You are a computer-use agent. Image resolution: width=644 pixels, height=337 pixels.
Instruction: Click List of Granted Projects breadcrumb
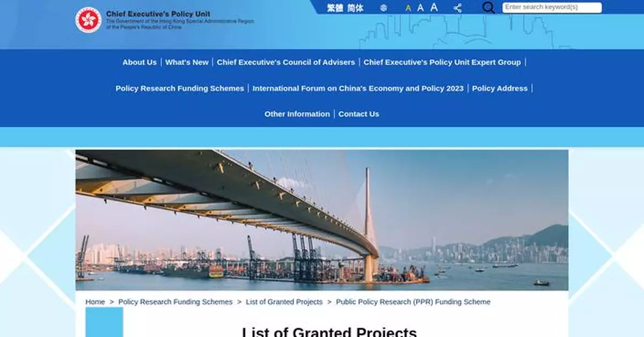(x=284, y=302)
